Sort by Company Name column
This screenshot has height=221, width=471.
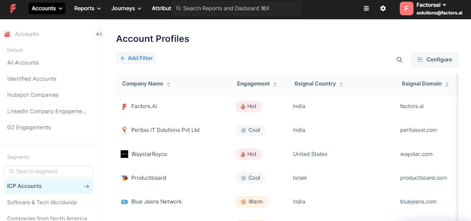(x=168, y=84)
